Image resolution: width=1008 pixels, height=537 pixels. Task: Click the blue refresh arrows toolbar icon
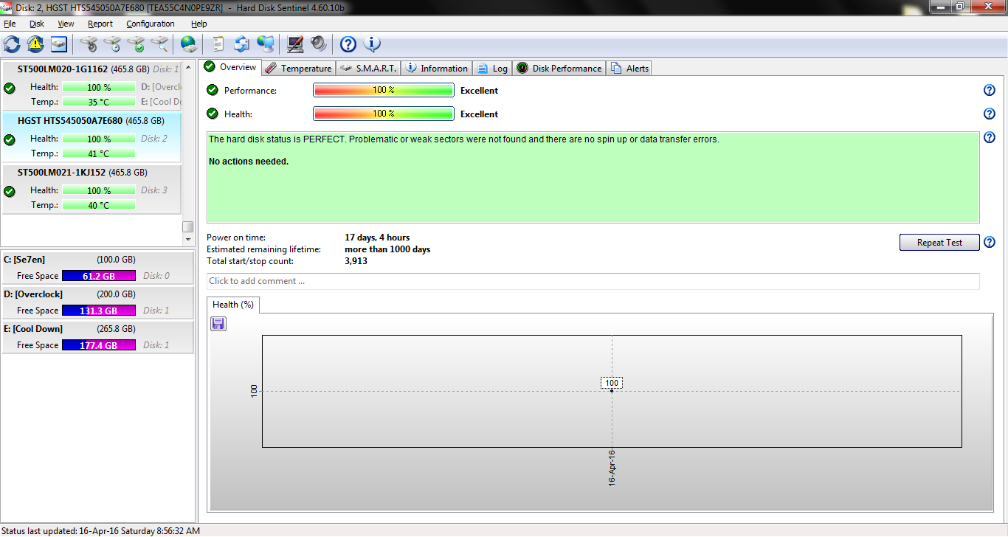(x=12, y=44)
